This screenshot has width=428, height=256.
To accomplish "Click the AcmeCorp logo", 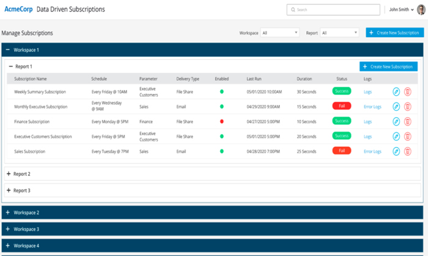I will pos(18,9).
